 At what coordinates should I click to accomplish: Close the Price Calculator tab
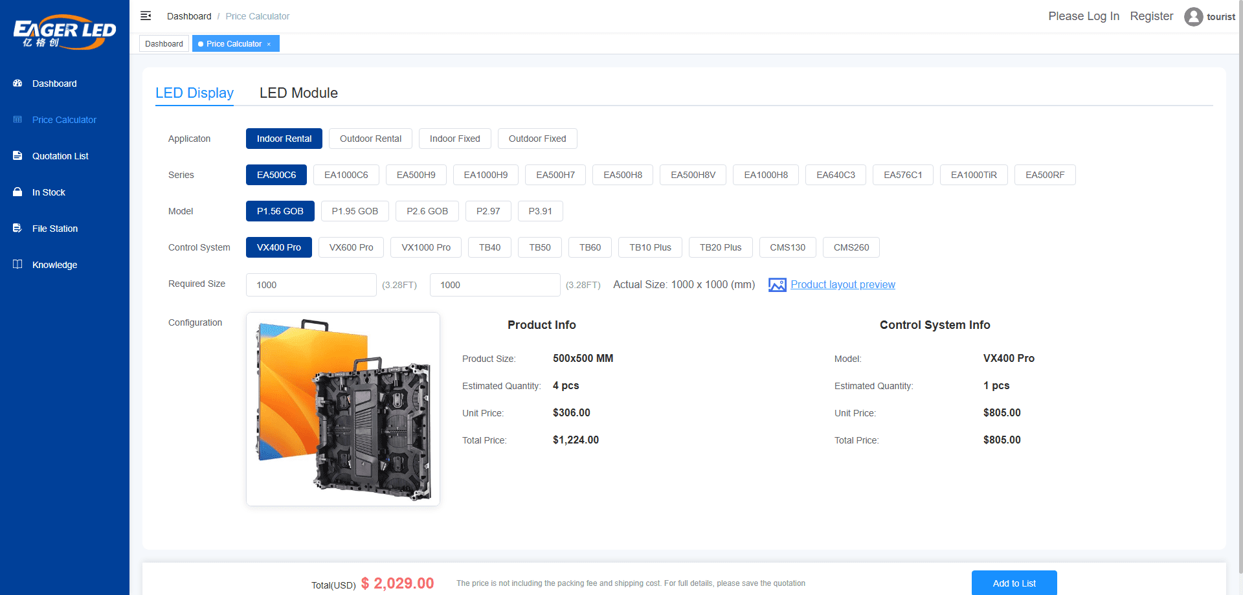click(269, 44)
